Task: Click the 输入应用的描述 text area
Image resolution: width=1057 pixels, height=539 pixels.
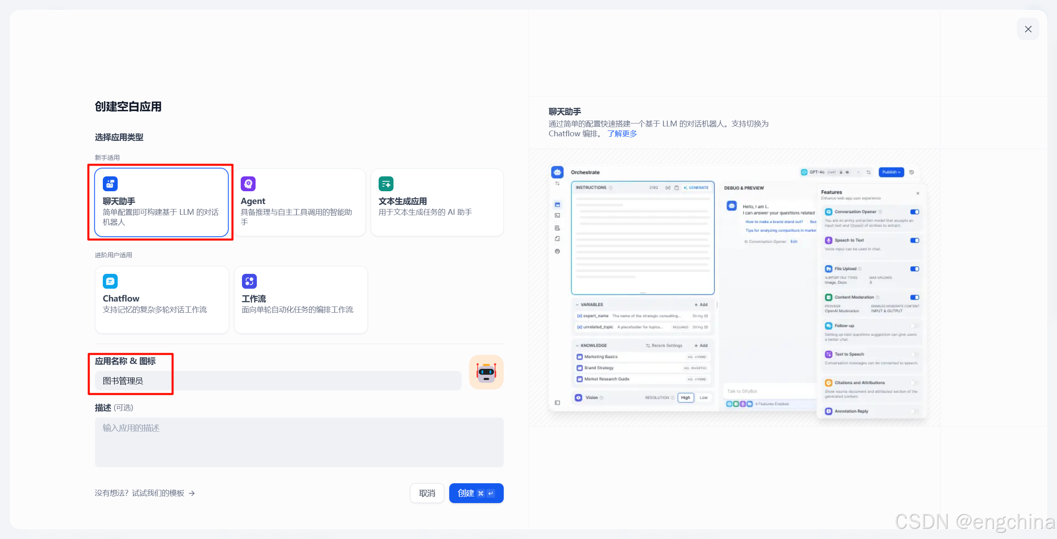Action: 299,442
